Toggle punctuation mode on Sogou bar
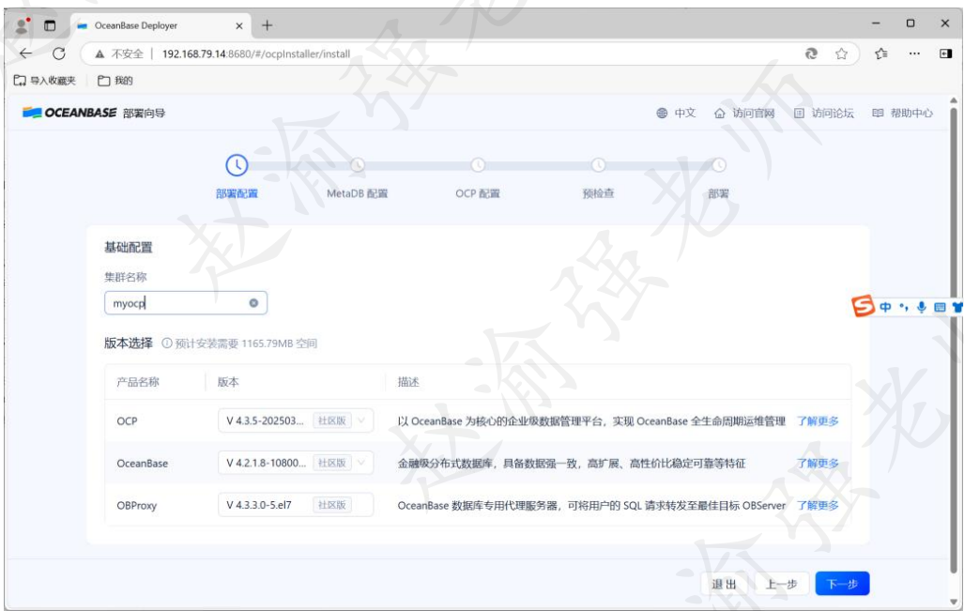 click(x=904, y=307)
